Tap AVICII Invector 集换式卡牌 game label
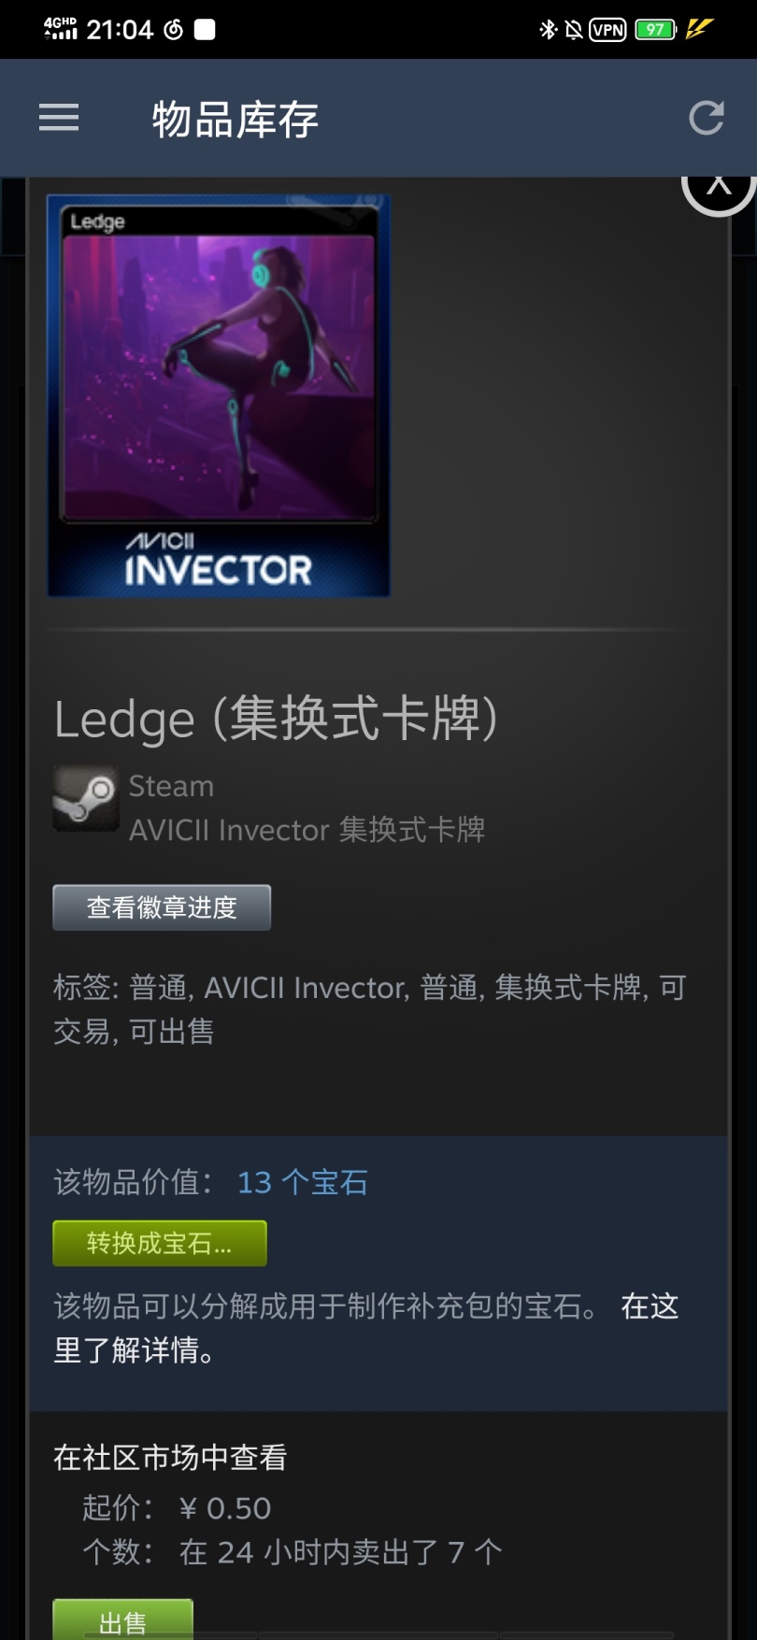This screenshot has width=757, height=1640. [x=307, y=830]
